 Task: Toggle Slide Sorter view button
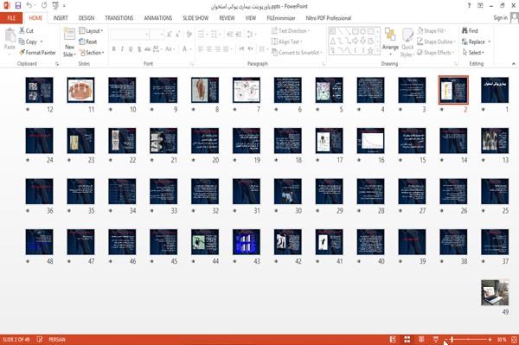[x=407, y=339]
